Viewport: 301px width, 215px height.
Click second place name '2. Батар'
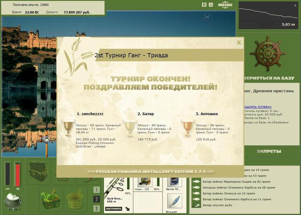click(x=146, y=114)
